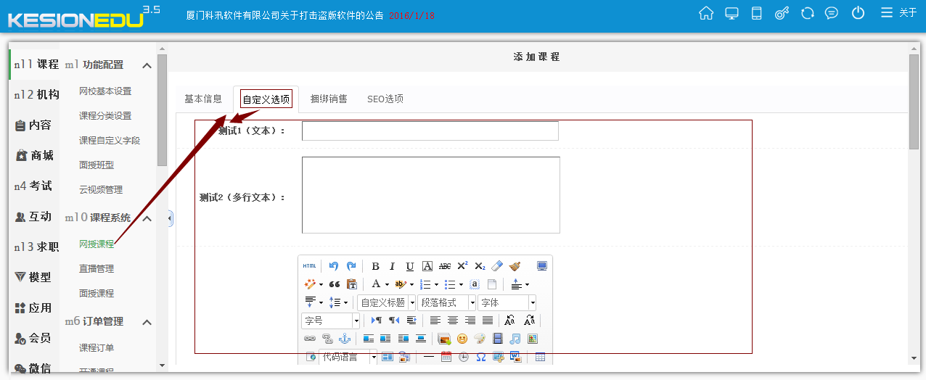Click the undo arrow in the editor toolbar
The image size is (926, 380).
[x=334, y=266]
